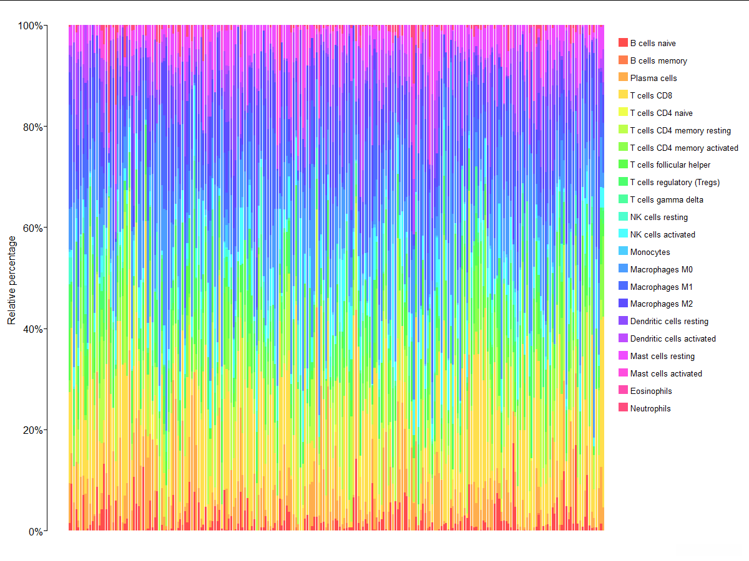This screenshot has width=749, height=561.
Task: Select 'T cells regulatory (Tregs)' label
Action: coord(675,182)
